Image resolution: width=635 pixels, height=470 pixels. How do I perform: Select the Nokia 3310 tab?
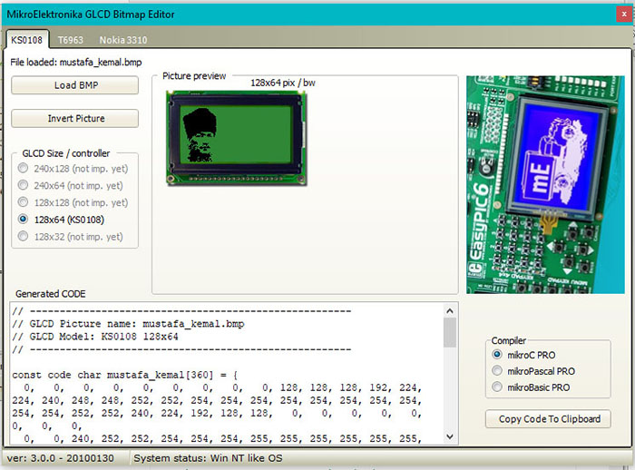click(x=122, y=40)
